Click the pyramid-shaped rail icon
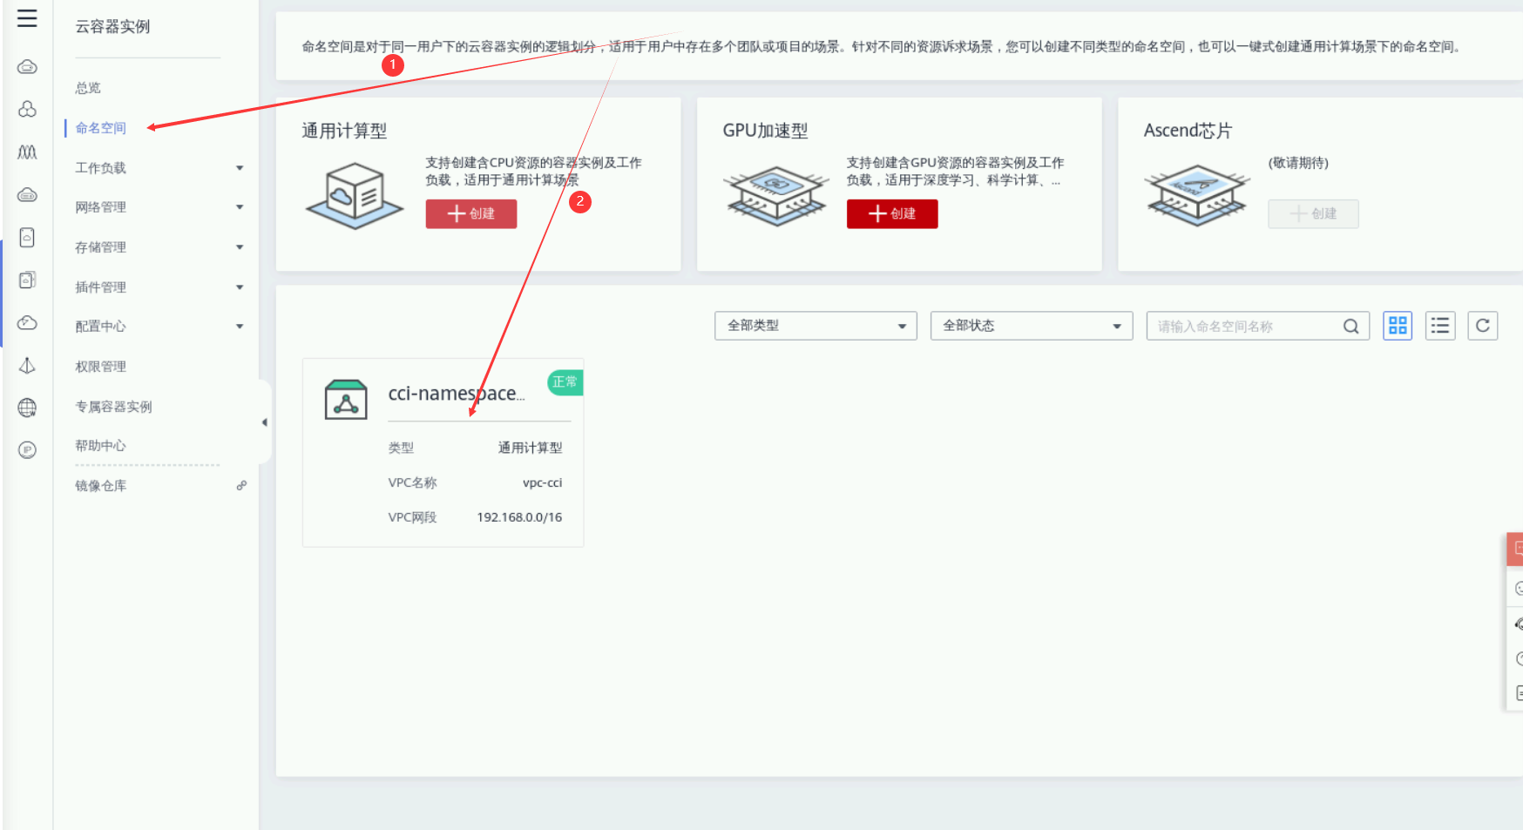This screenshot has height=830, width=1523. tap(27, 366)
